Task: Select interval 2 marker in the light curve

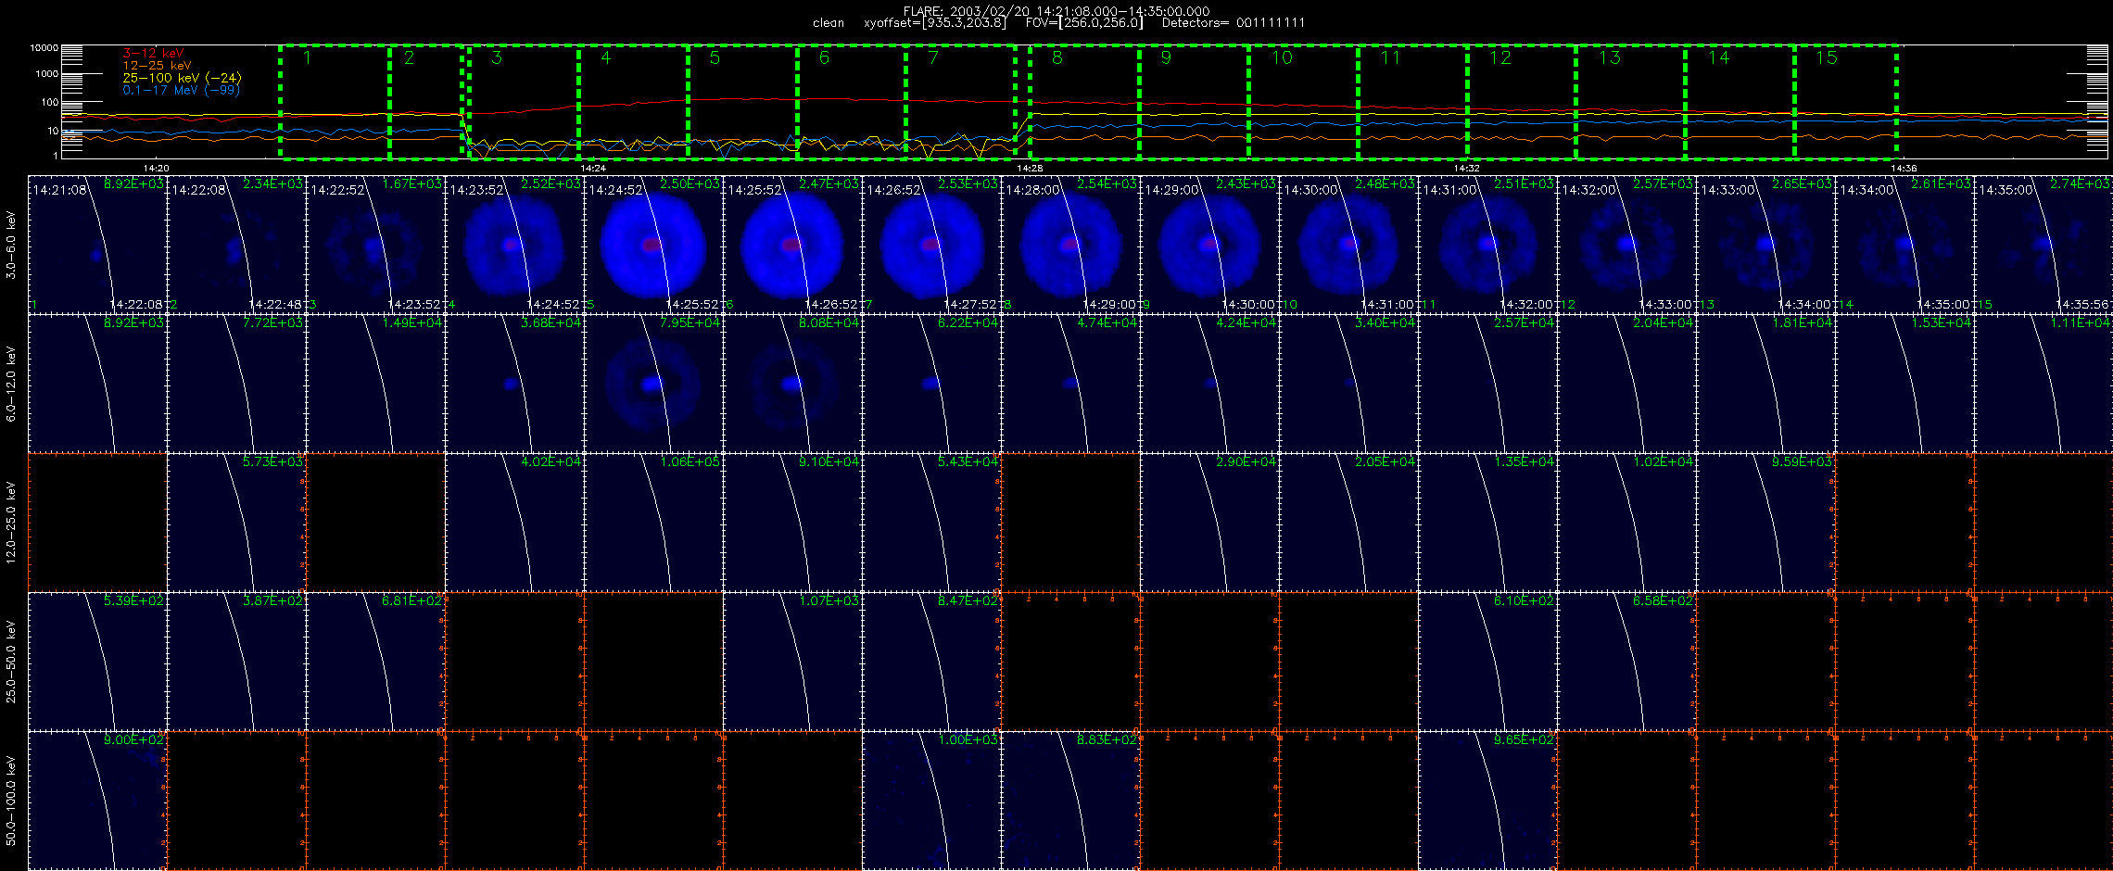Action: point(409,57)
